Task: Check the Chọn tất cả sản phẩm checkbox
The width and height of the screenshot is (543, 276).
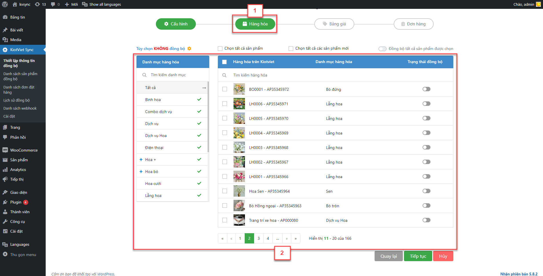Action: 220,49
